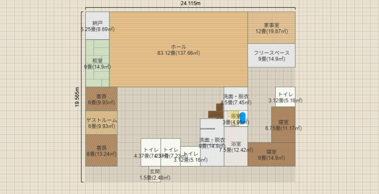Image resolution: width=379 pixels, height=194 pixels.
Task: Select the ゲストルーム 6畳 room
Action: click(102, 122)
